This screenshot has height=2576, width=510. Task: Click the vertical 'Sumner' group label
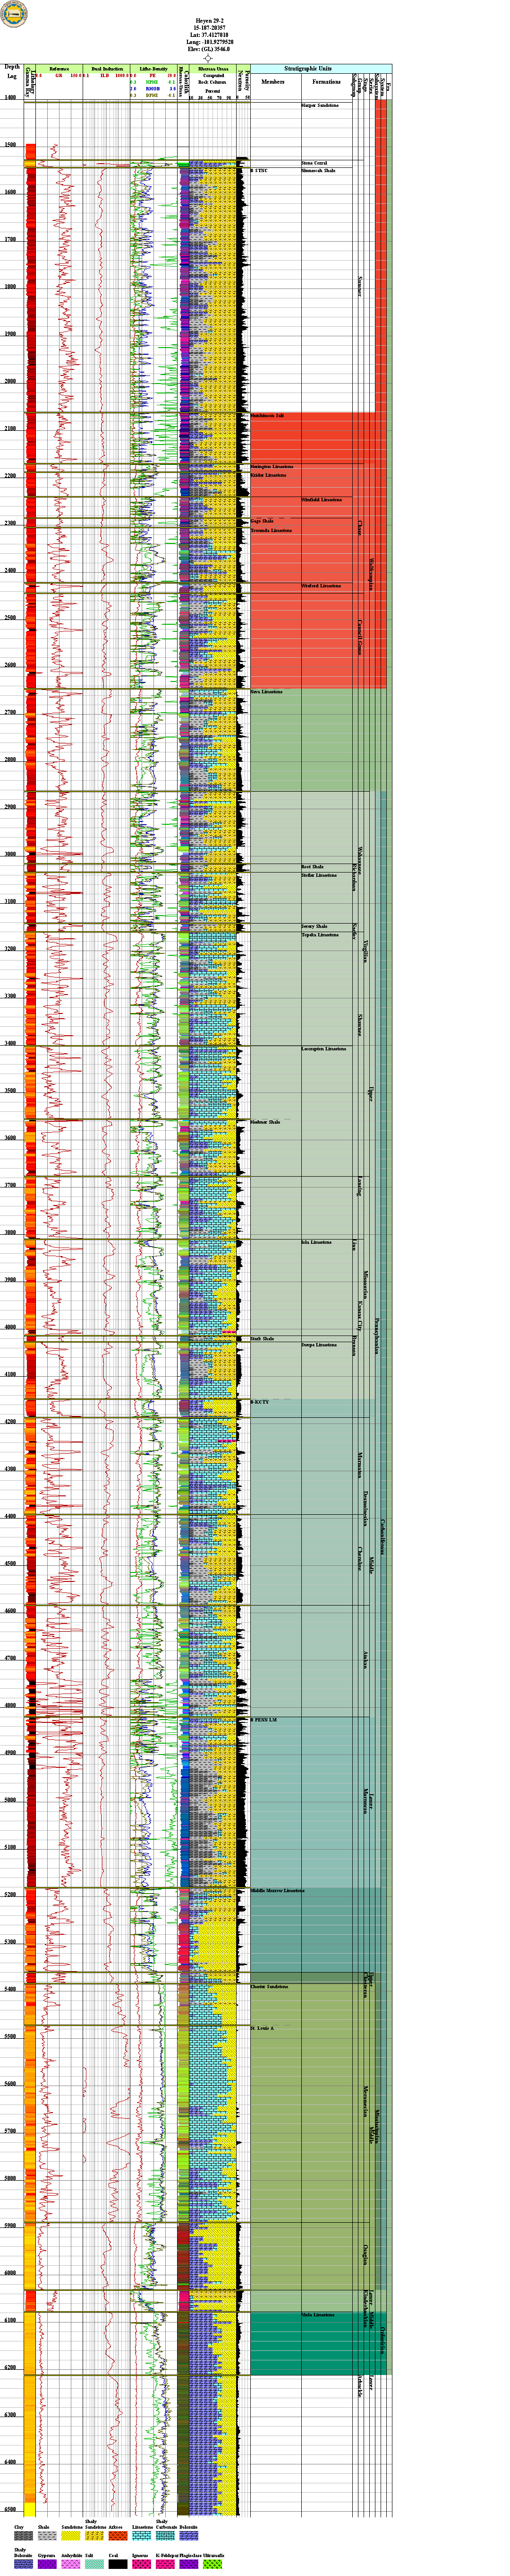point(359,286)
